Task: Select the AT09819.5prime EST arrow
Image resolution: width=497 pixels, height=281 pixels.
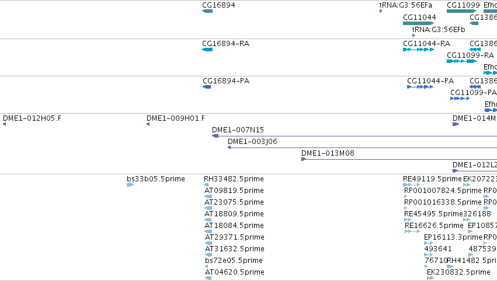Action: (208, 196)
